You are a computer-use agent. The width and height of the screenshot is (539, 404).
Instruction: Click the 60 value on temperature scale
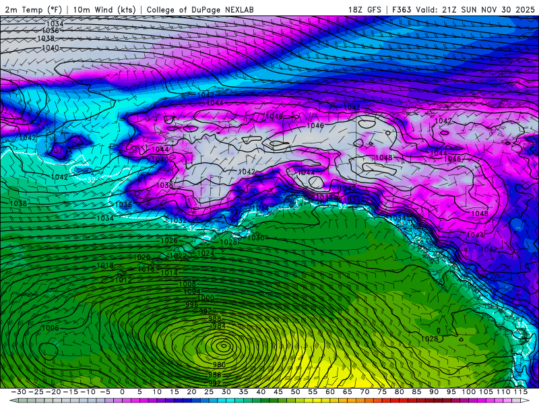tap(330, 392)
